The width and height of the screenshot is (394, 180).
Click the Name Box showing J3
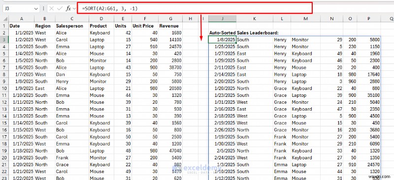(21, 8)
